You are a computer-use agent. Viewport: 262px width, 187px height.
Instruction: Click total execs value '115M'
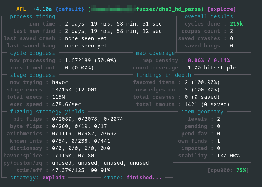coord(59,97)
